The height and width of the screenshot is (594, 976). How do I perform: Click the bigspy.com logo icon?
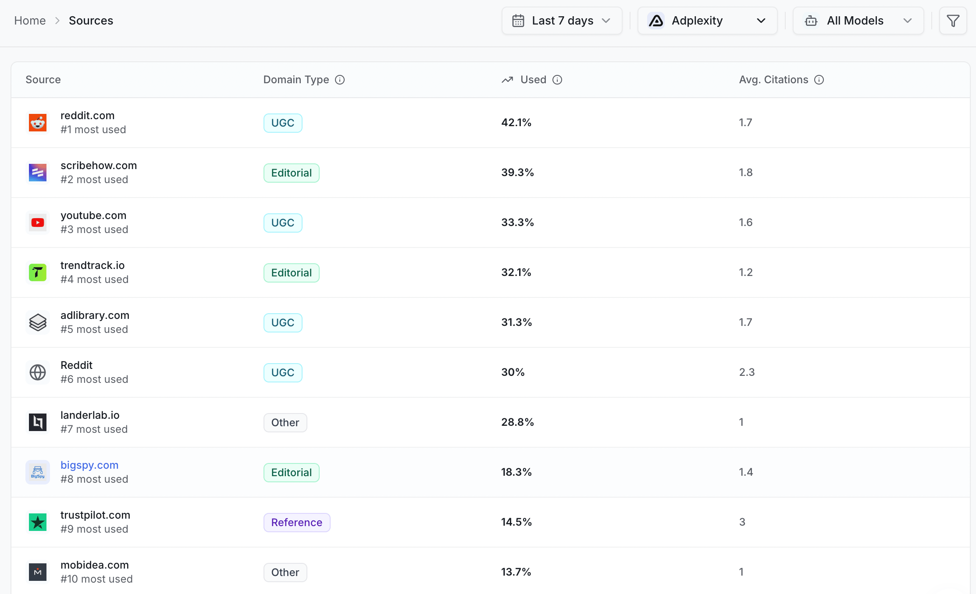(38, 472)
